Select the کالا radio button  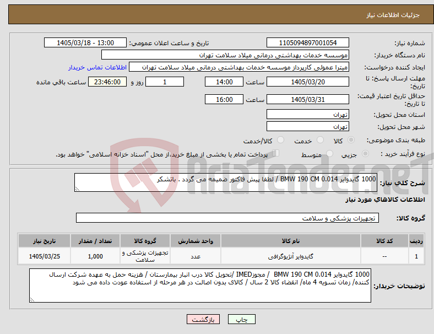[x=351, y=140]
